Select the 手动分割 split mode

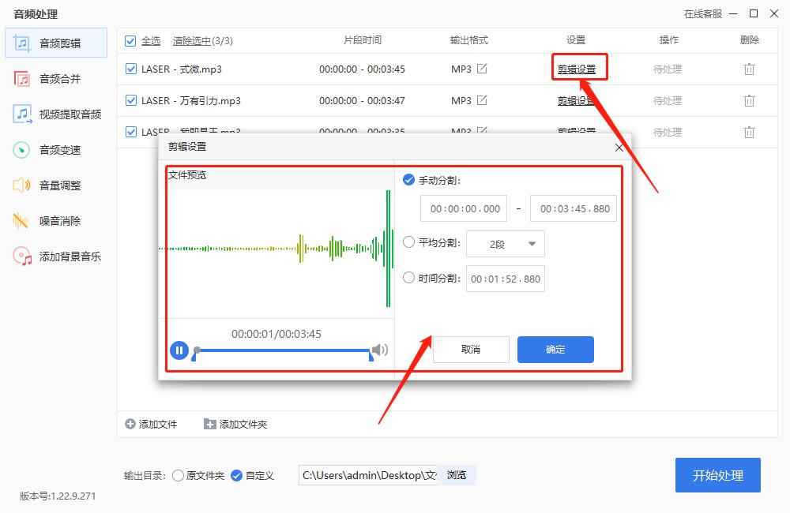click(x=408, y=179)
